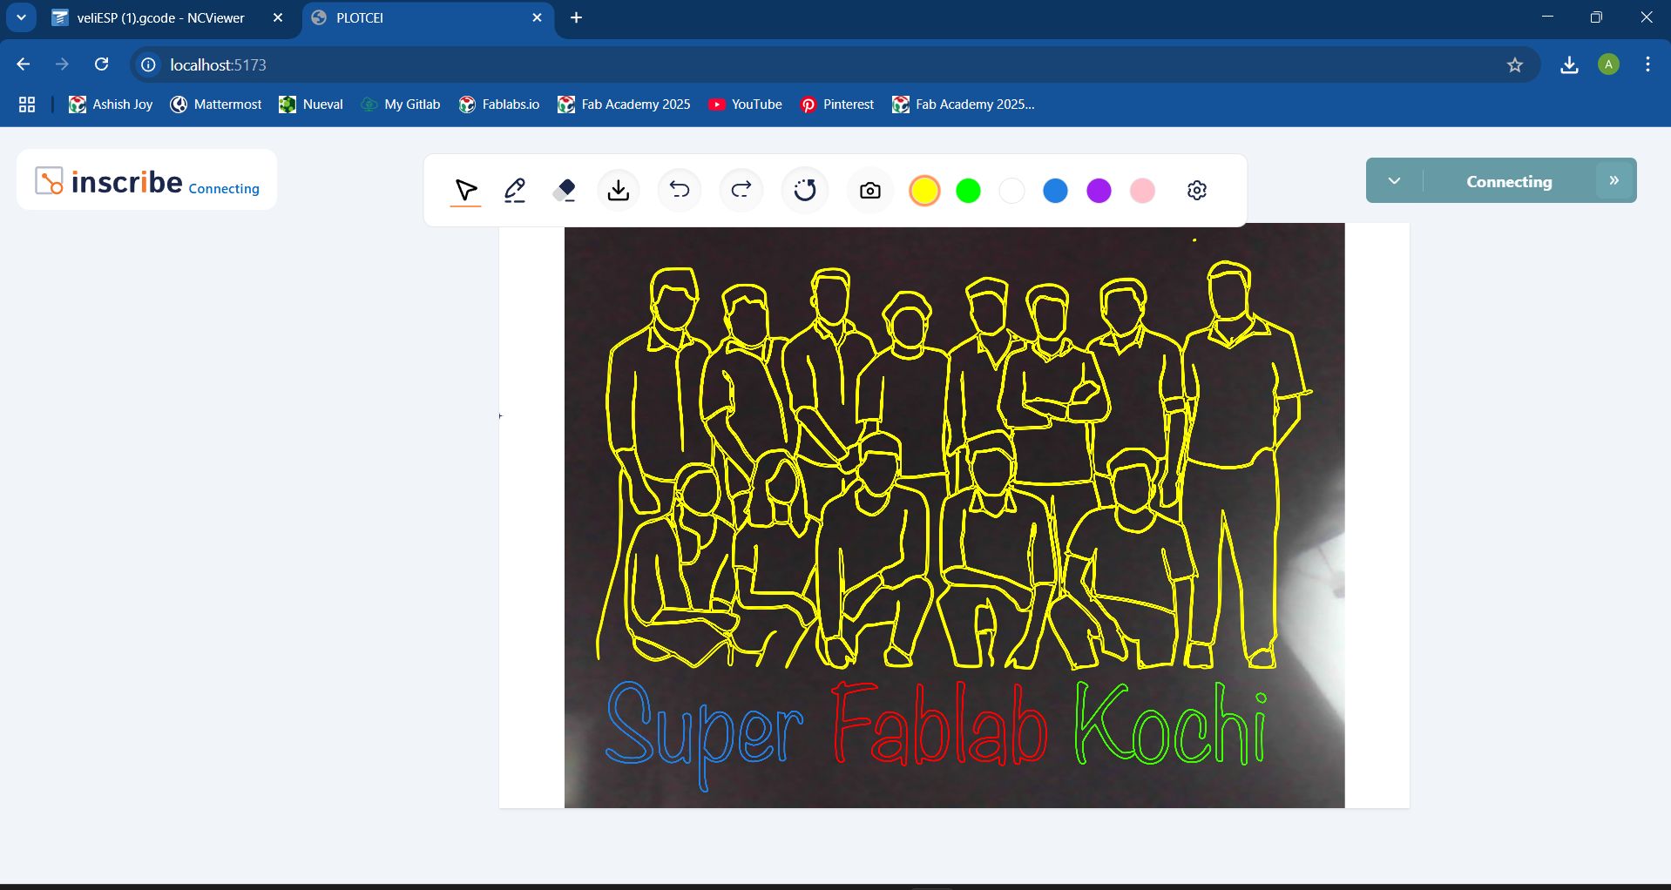1671x890 pixels.
Task: Click the red 'Fablab' text on canvas
Action: point(939,723)
